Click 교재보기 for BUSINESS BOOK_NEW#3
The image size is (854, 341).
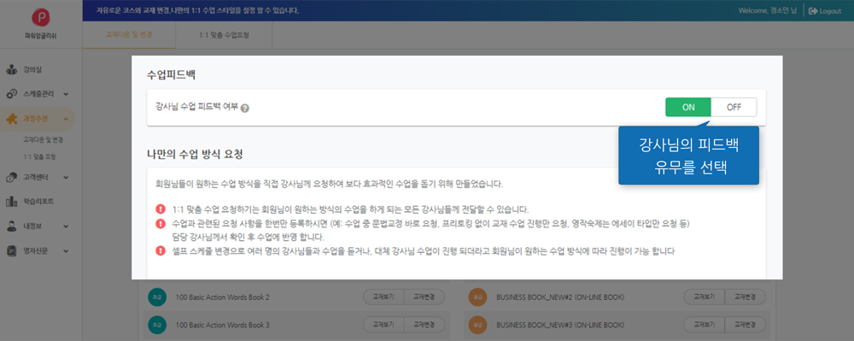coord(705,326)
